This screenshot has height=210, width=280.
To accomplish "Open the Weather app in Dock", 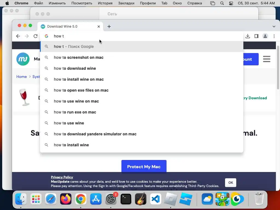I will (207, 199).
